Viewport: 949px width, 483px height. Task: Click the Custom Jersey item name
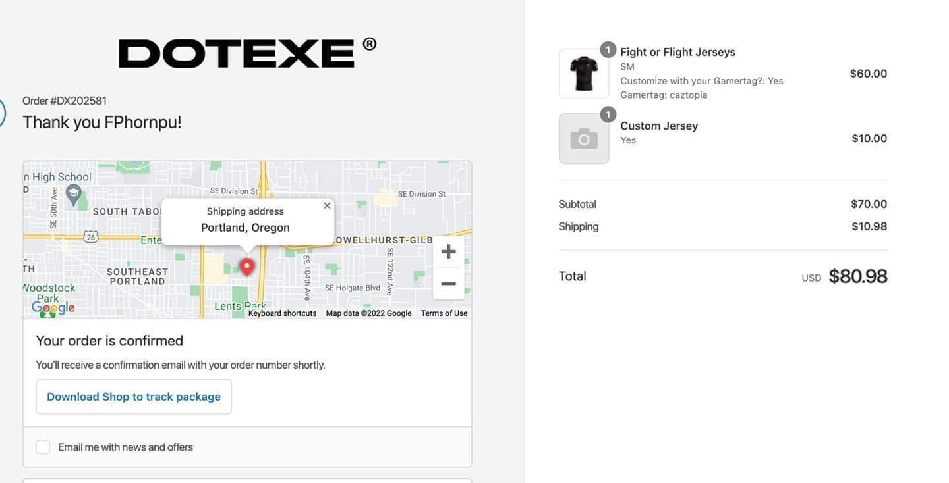659,126
